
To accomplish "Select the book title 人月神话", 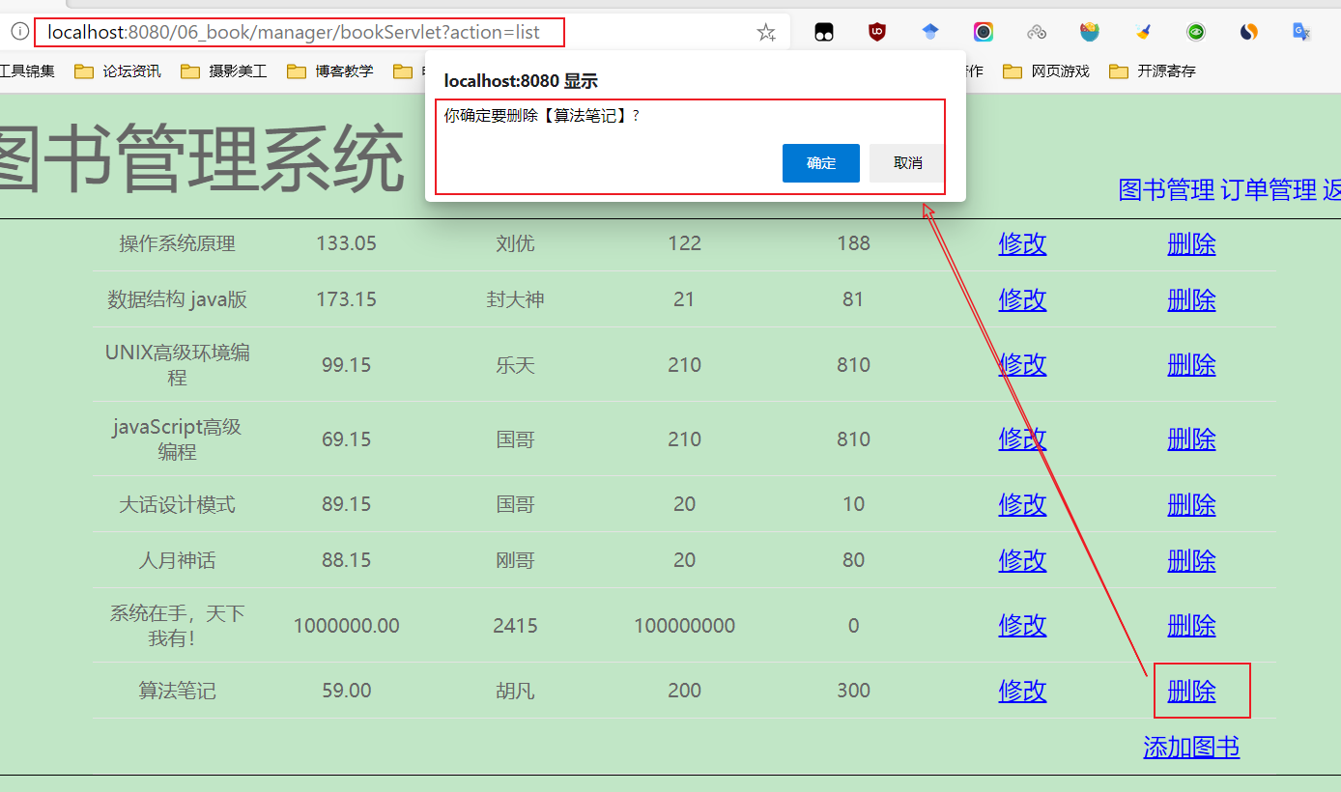I will point(177,560).
